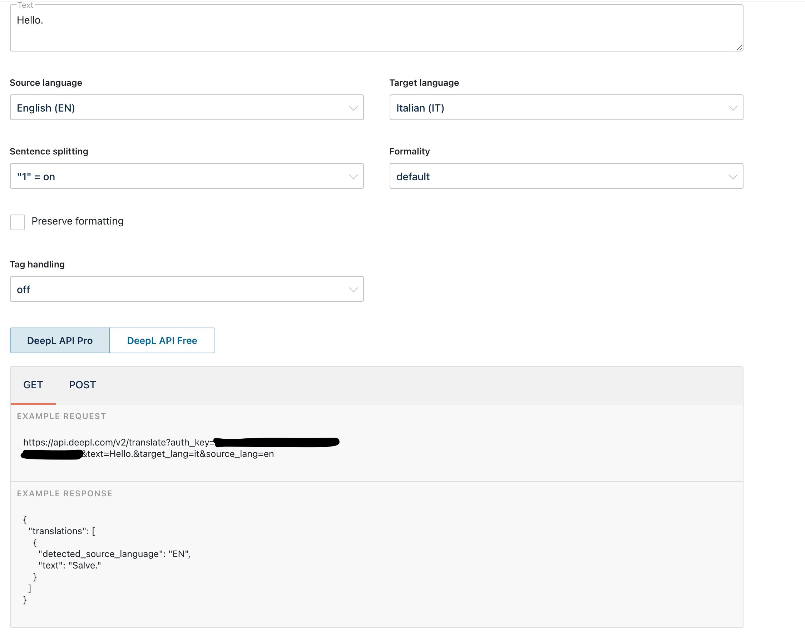Select the GET tab

pyautogui.click(x=33, y=385)
